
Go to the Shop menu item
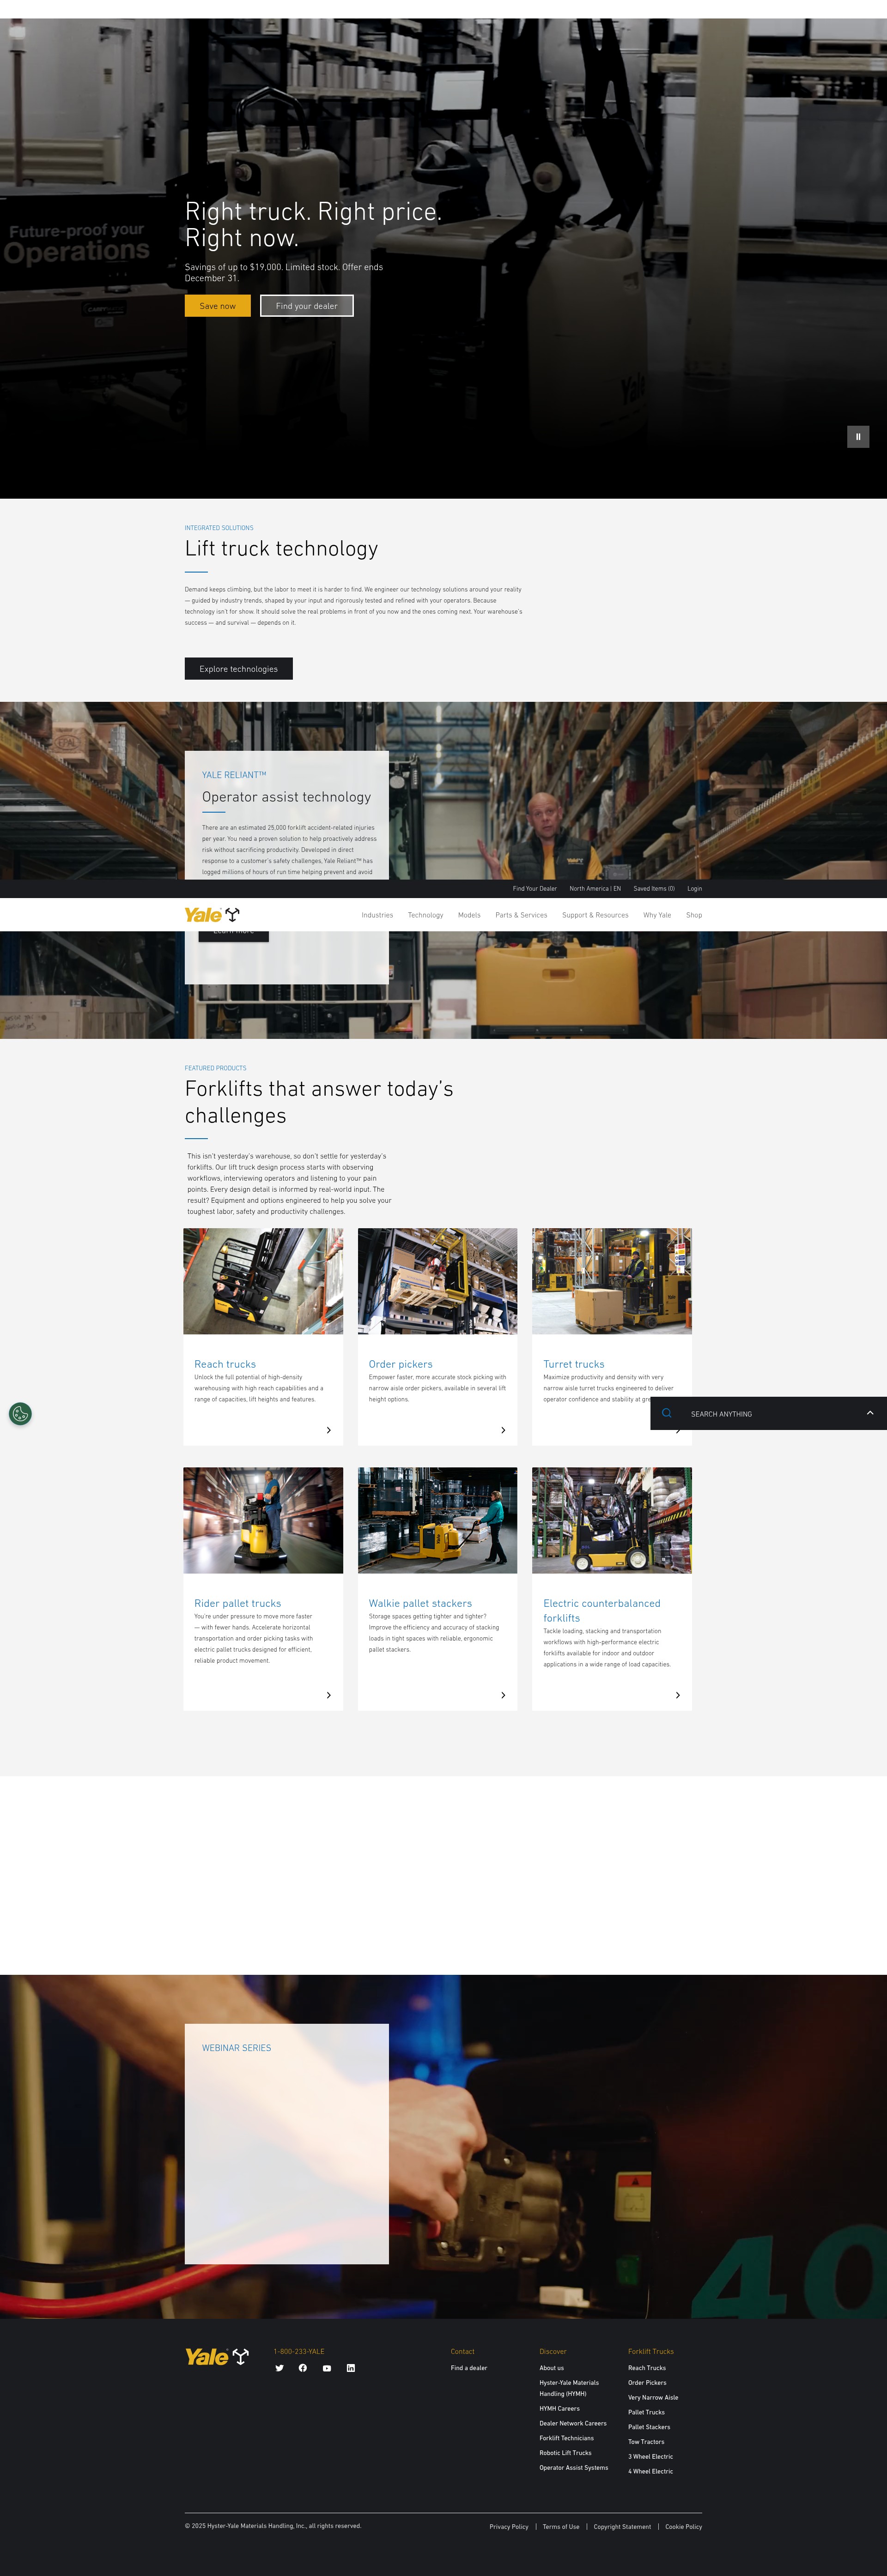click(x=694, y=915)
